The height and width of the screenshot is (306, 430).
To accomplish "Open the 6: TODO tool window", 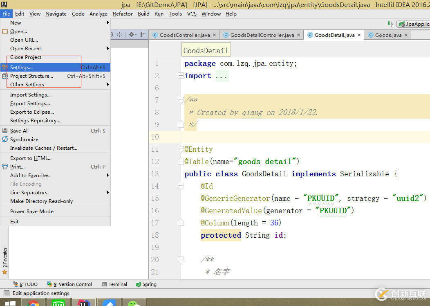I will 25,284.
